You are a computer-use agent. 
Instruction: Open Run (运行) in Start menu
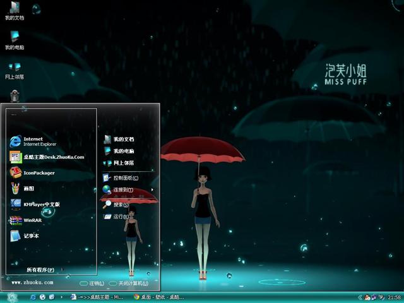click(118, 217)
